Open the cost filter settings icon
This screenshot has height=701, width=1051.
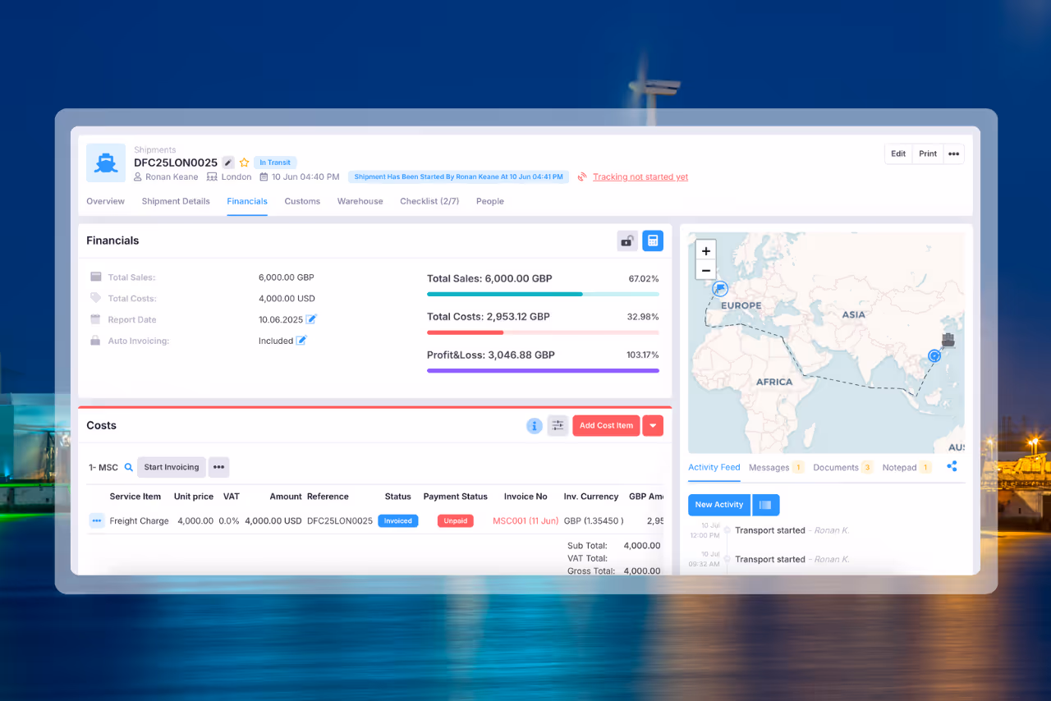pos(558,425)
